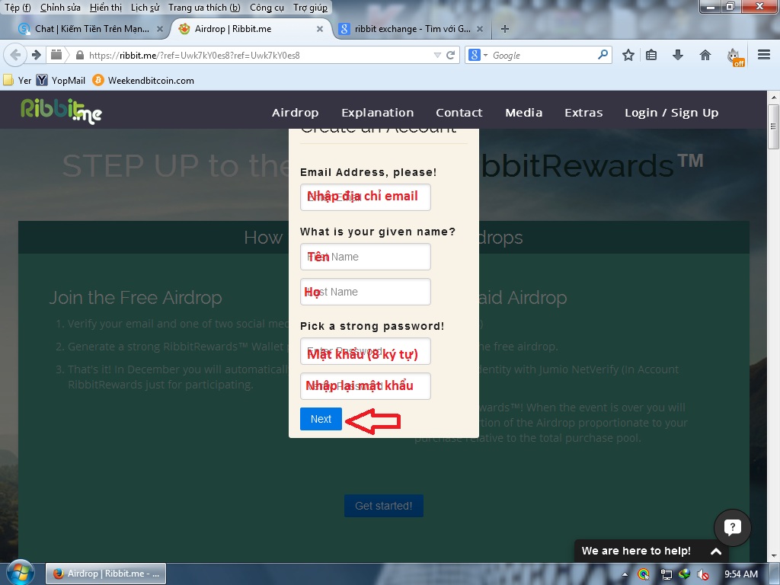Click the search magnifier icon
This screenshot has height=585, width=780.
(x=603, y=55)
